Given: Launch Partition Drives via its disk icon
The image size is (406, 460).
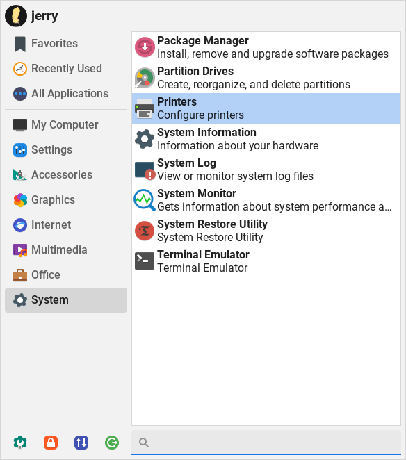Looking at the screenshot, I should point(145,78).
